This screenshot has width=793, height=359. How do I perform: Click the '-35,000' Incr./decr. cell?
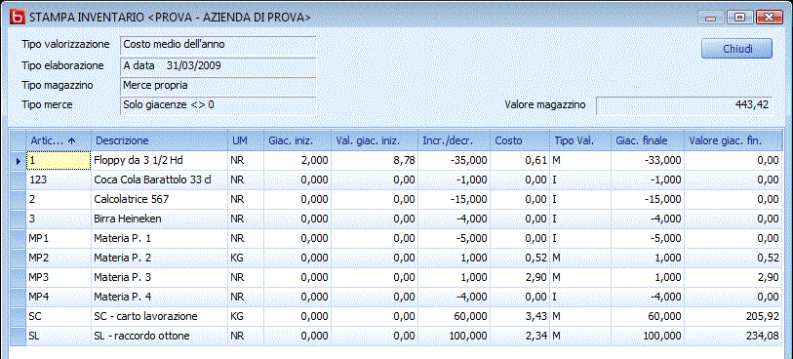[455, 161]
